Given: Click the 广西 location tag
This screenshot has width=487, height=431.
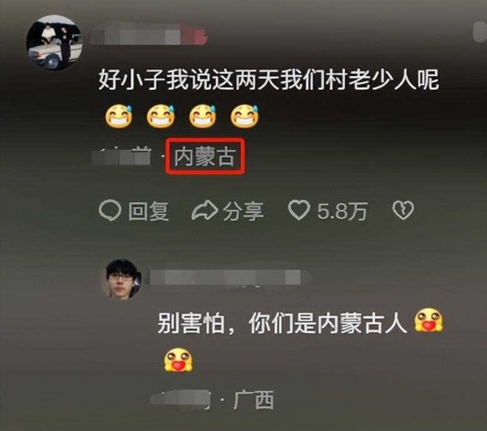Looking at the screenshot, I should (253, 400).
